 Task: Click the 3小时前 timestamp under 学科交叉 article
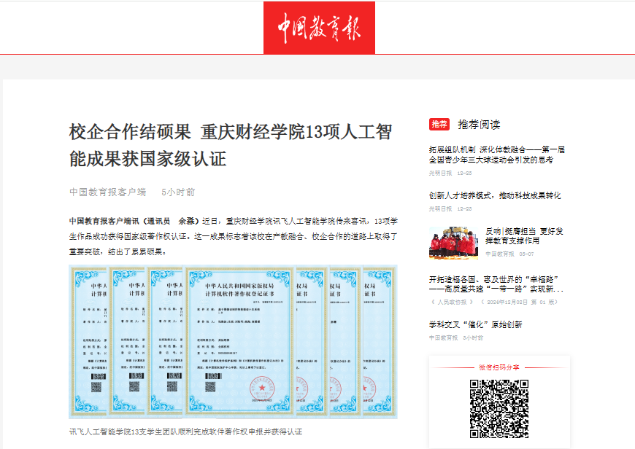pos(473,337)
